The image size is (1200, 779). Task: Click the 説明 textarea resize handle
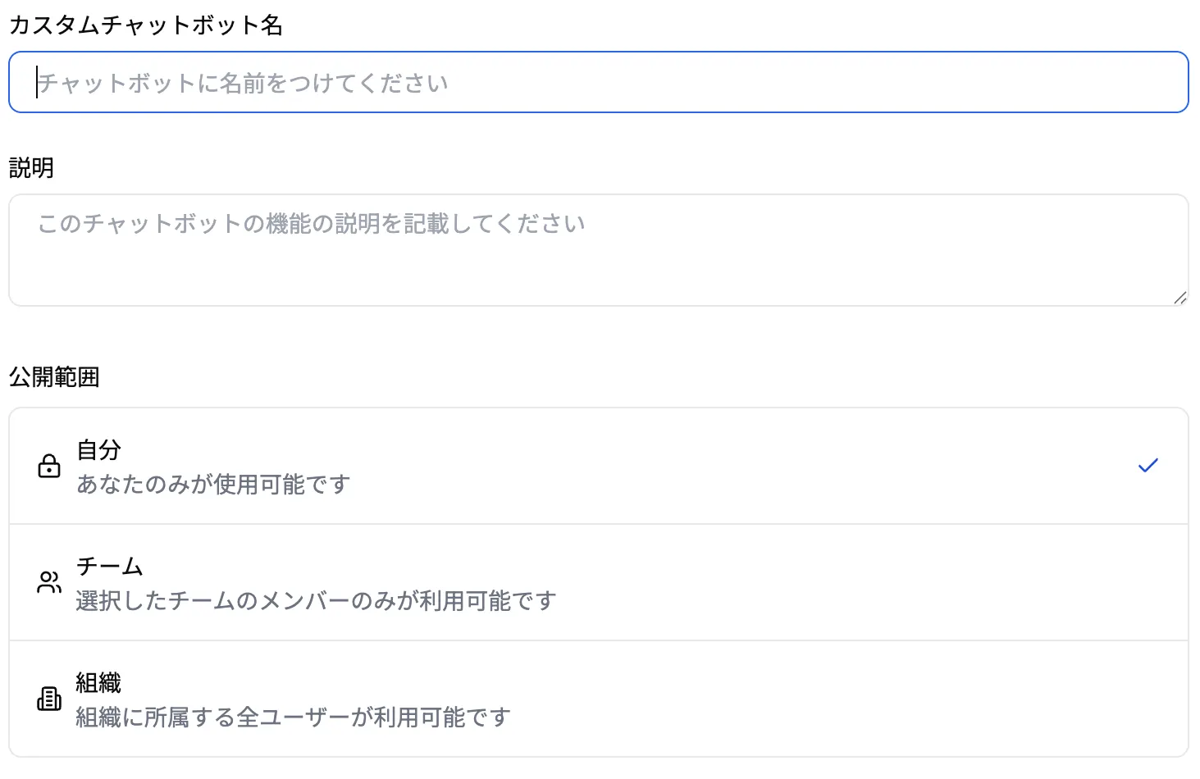click(1179, 298)
